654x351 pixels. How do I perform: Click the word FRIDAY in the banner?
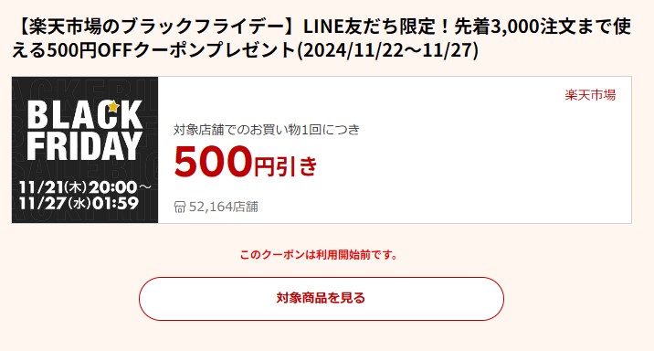coord(85,145)
